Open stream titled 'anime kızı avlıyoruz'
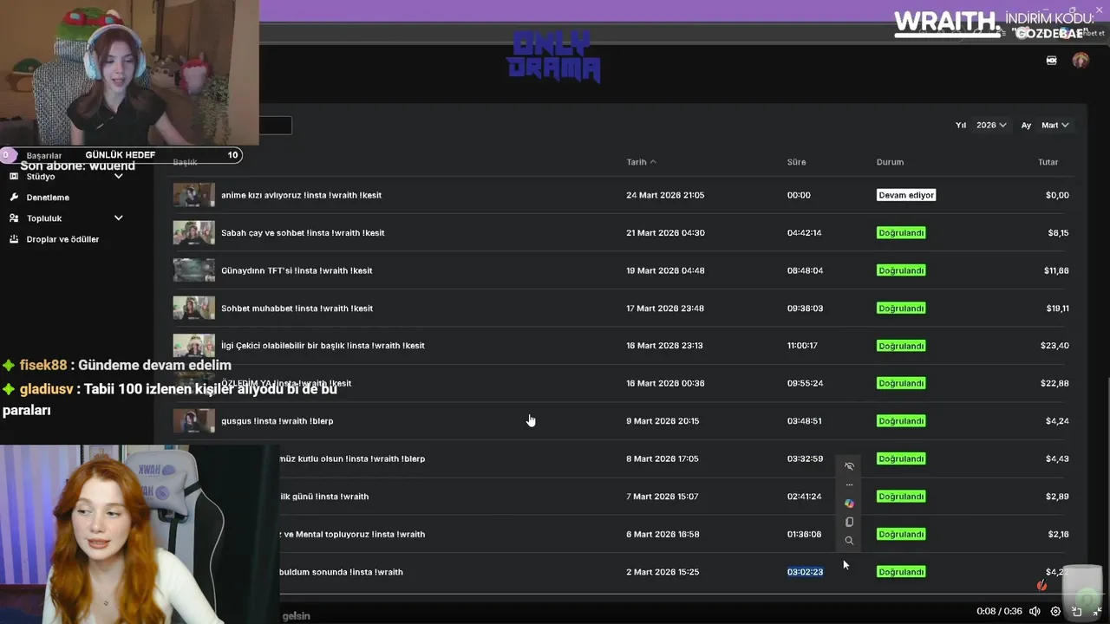Screen dimensions: 1110x624 (301, 195)
